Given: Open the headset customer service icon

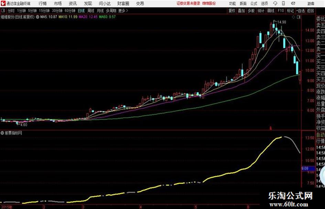Looking at the screenshot, I should (x=275, y=3).
